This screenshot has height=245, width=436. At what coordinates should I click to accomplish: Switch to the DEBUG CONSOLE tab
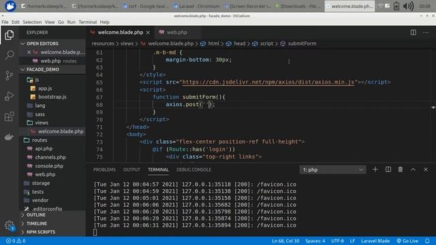coord(193,169)
